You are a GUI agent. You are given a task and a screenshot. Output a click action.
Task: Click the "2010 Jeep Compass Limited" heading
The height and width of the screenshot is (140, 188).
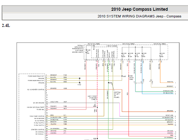(139, 9)
